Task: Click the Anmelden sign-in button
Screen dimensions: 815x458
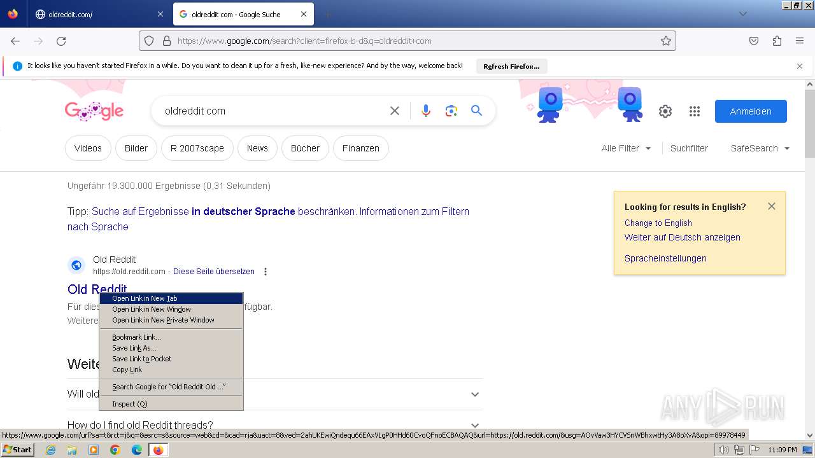Action: click(x=751, y=111)
